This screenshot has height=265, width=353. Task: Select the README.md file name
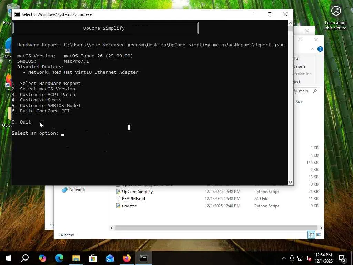[133, 198]
